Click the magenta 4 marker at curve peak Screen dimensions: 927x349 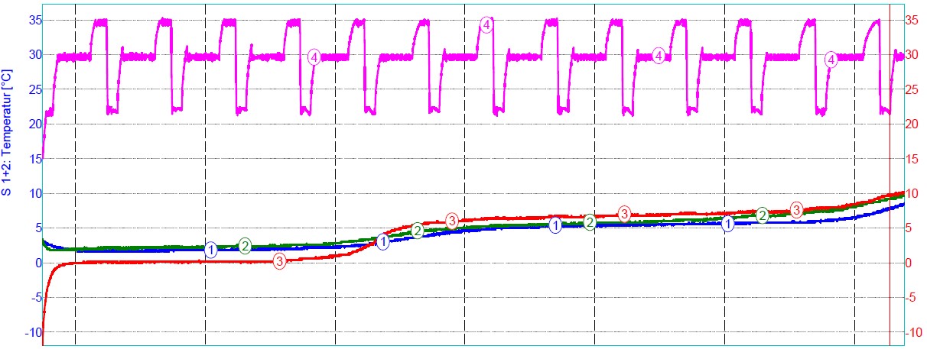tap(486, 24)
